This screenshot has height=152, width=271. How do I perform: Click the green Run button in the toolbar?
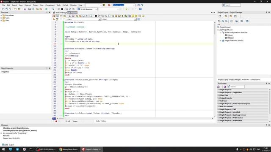click(x=46, y=9)
